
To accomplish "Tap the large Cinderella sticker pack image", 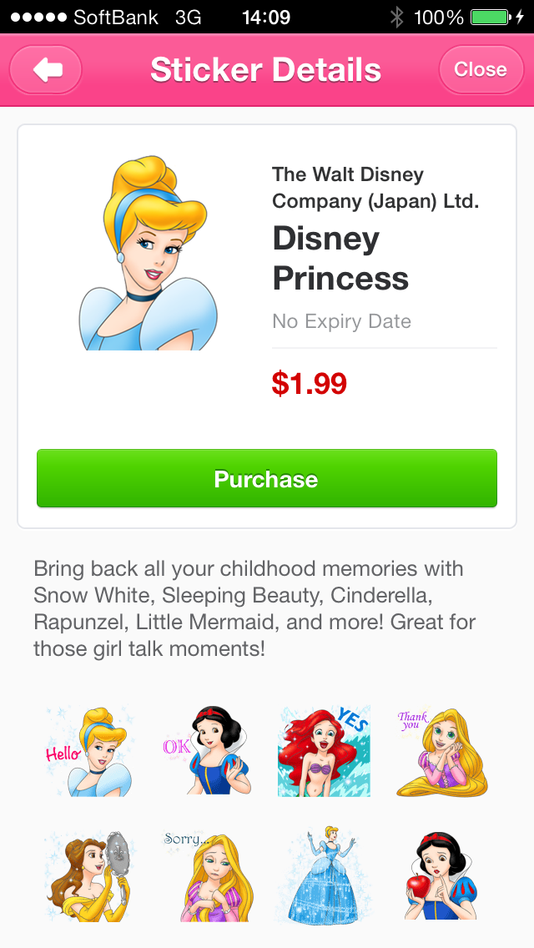I will click(149, 253).
